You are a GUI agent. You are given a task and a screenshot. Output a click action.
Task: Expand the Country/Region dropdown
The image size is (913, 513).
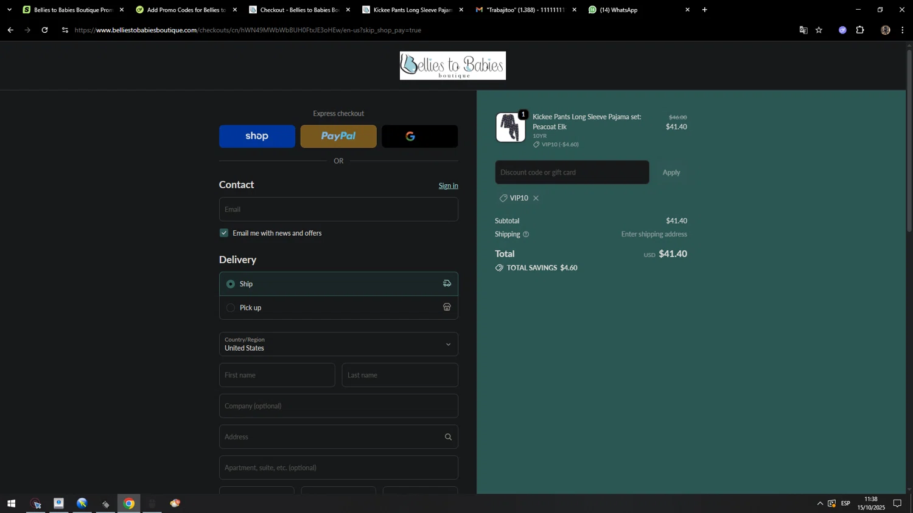pos(338,344)
